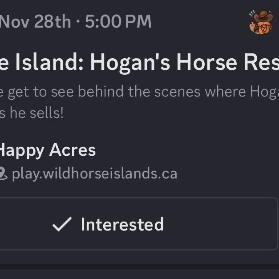Click the location pin icon
279x279 pixels.
(4, 174)
